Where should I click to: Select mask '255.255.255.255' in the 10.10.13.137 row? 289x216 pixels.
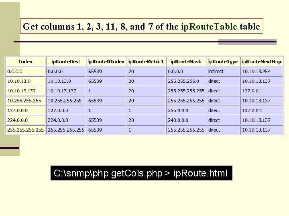[186, 91]
